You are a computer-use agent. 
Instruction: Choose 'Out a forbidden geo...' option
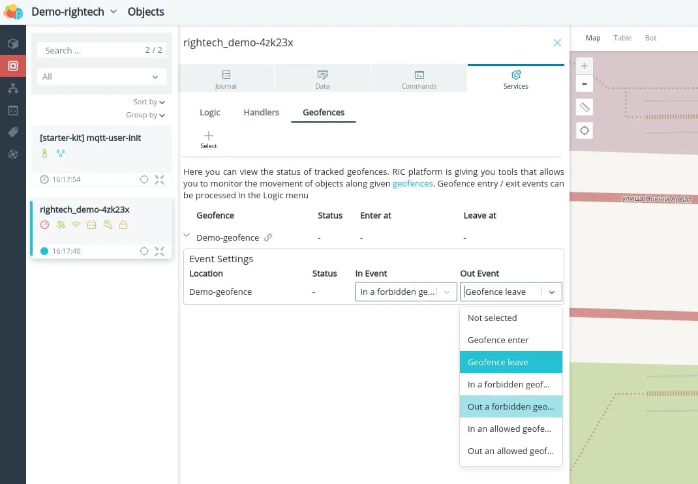511,406
